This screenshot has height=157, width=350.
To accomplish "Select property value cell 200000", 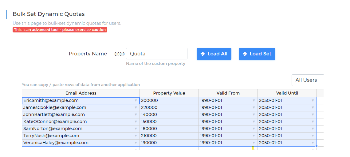I will coord(169,100).
